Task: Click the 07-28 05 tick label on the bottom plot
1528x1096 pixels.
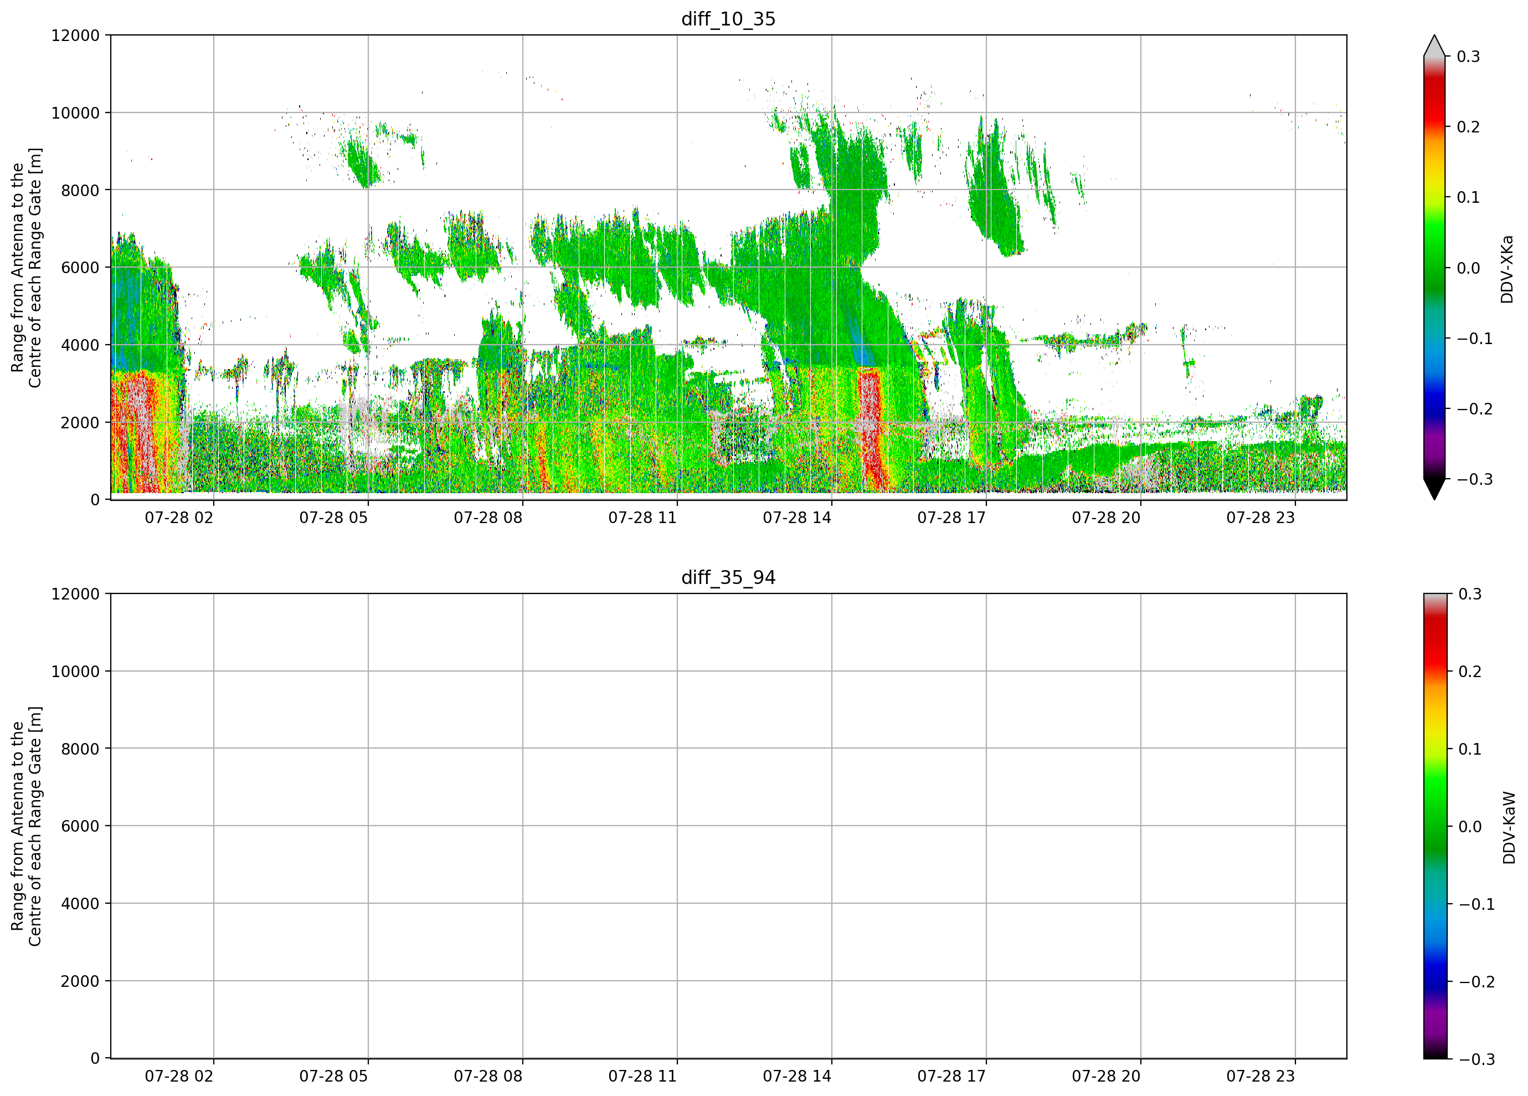Action: tap(333, 1076)
